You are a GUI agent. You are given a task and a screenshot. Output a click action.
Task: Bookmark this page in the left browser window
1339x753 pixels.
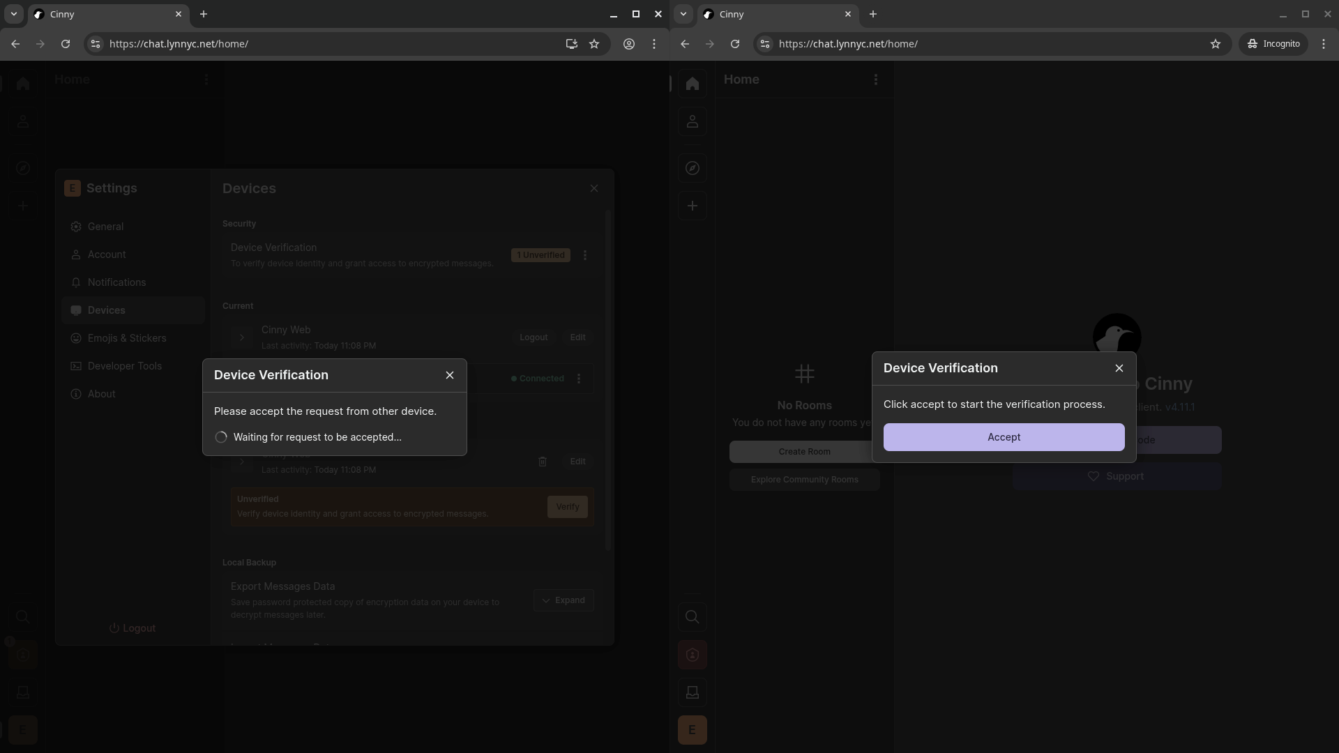tap(594, 44)
